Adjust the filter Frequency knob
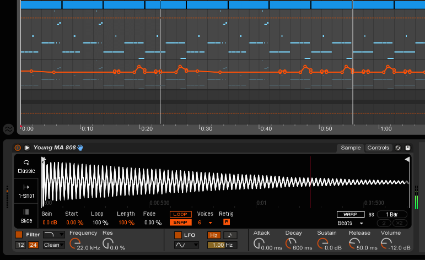Image resolution: width=425 pixels, height=260 pixels. 75,243
